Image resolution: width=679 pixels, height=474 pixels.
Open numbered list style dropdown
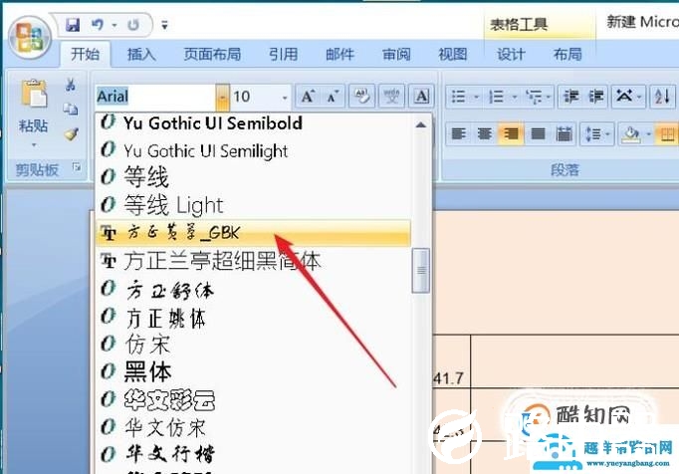click(515, 97)
